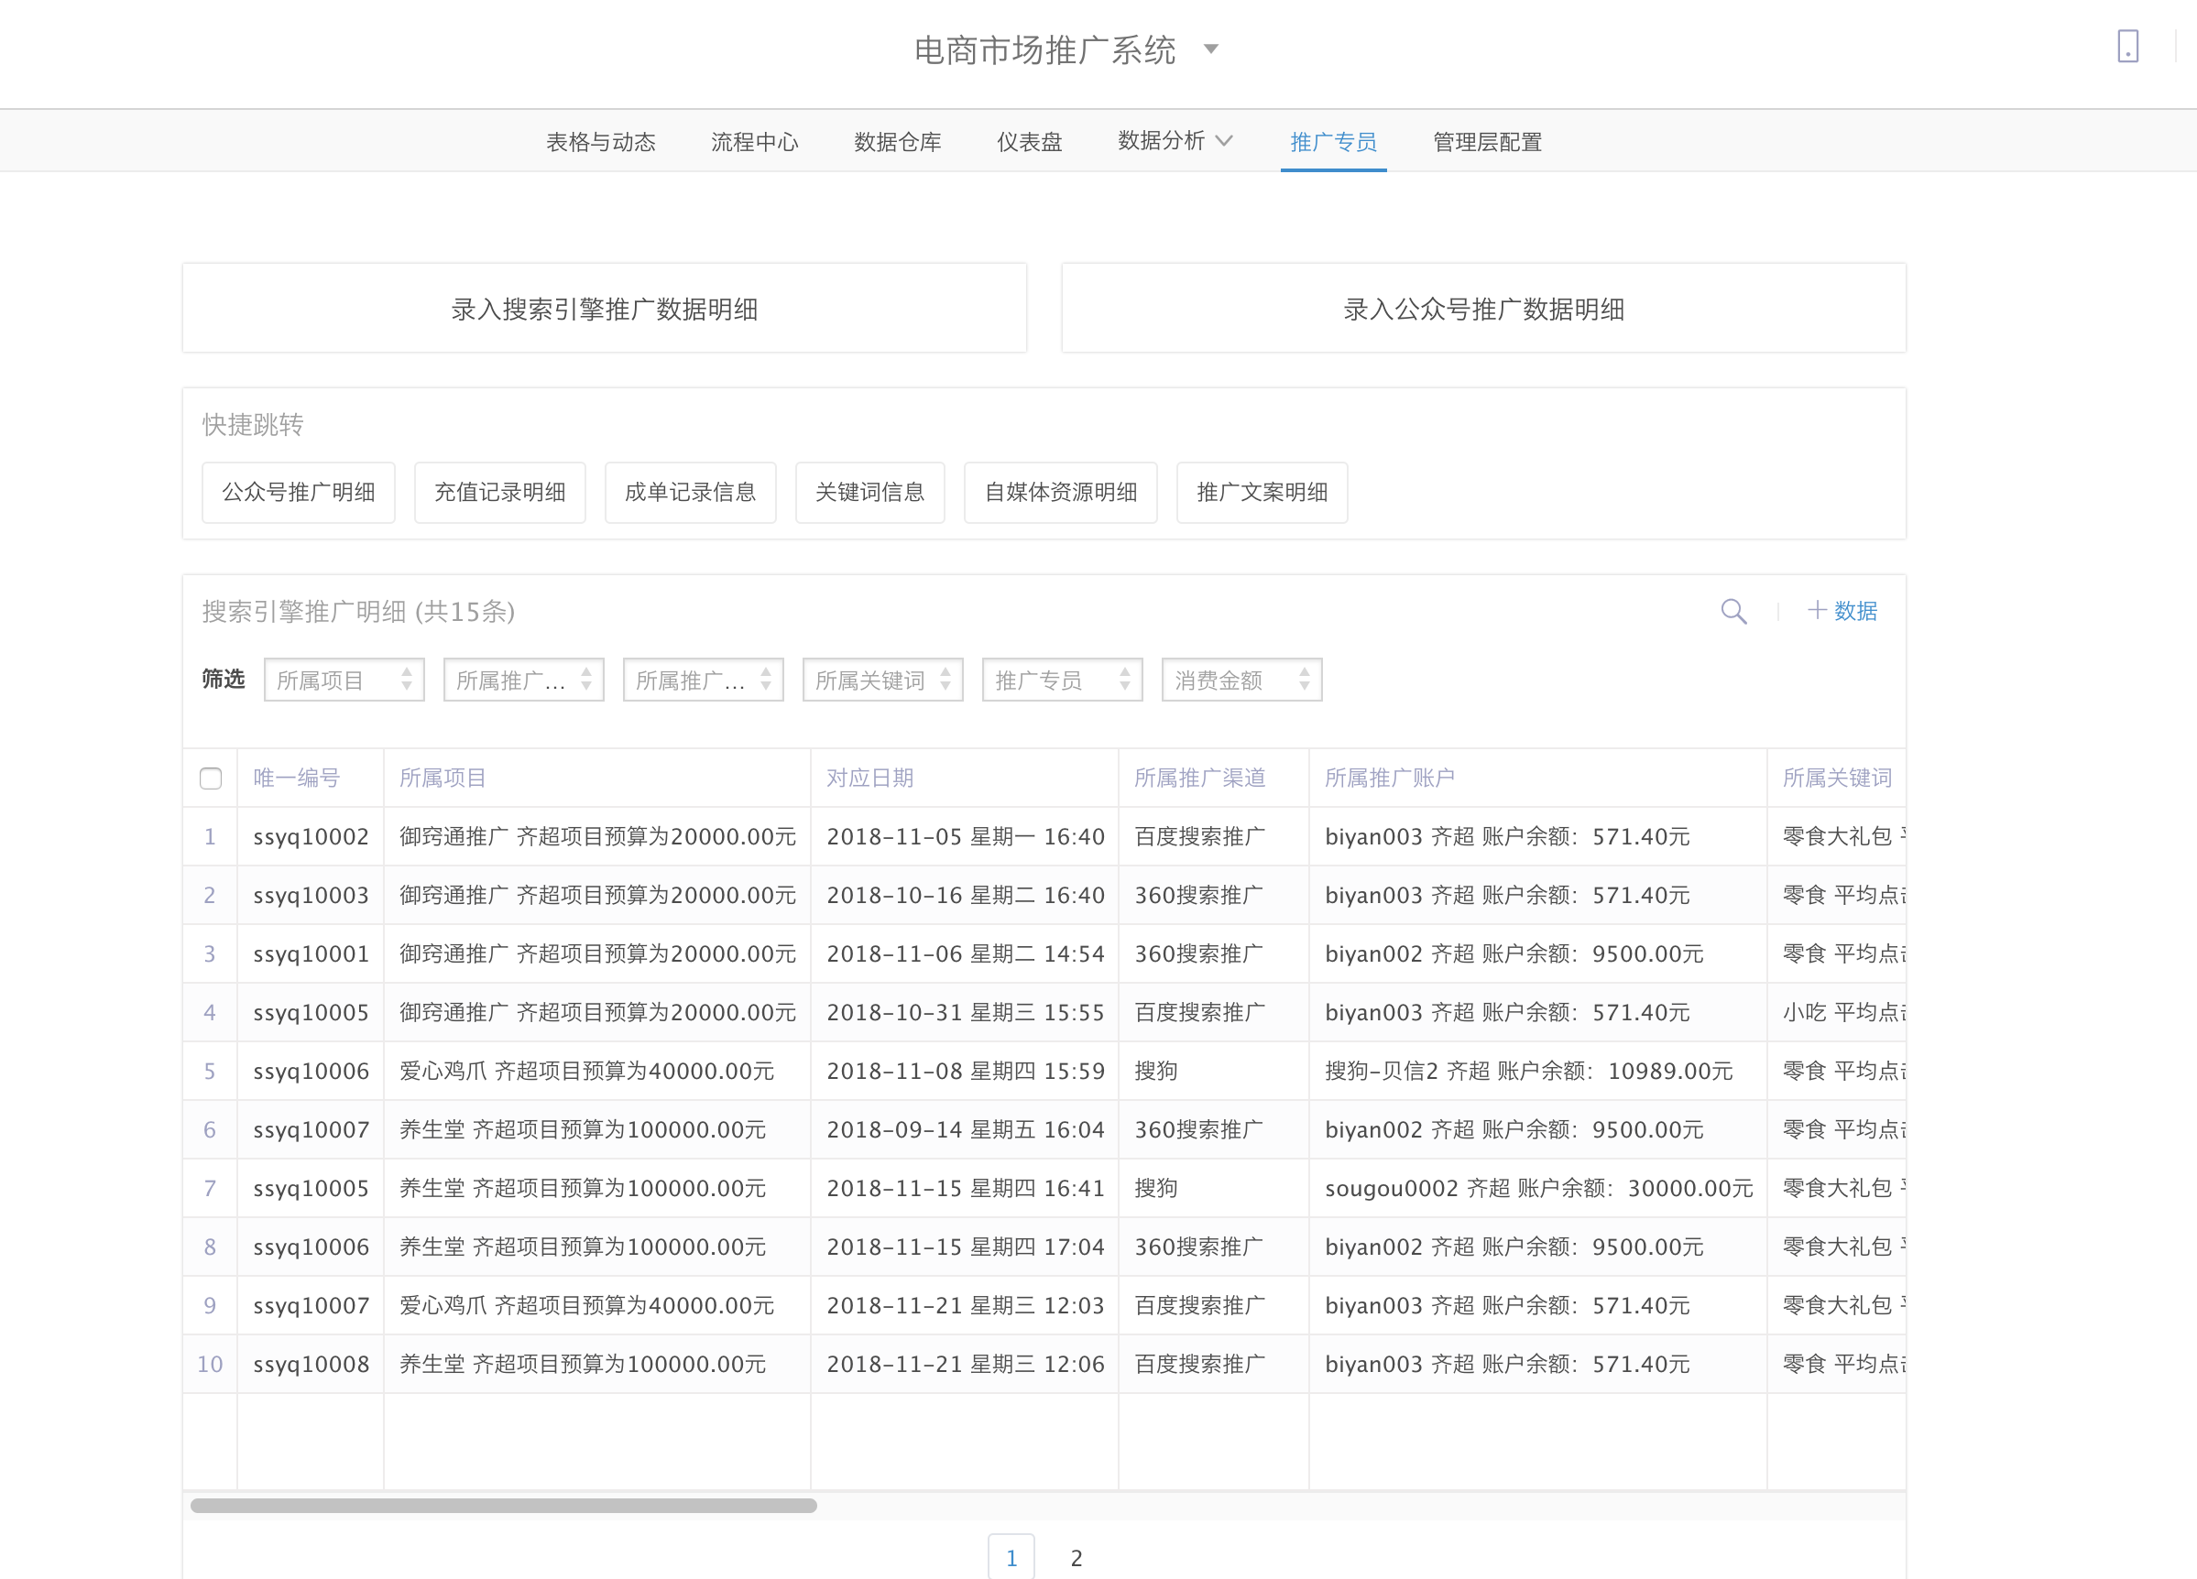Click date 2018-10-31 星期三 15:55
The image size is (2197, 1579).
point(965,1013)
